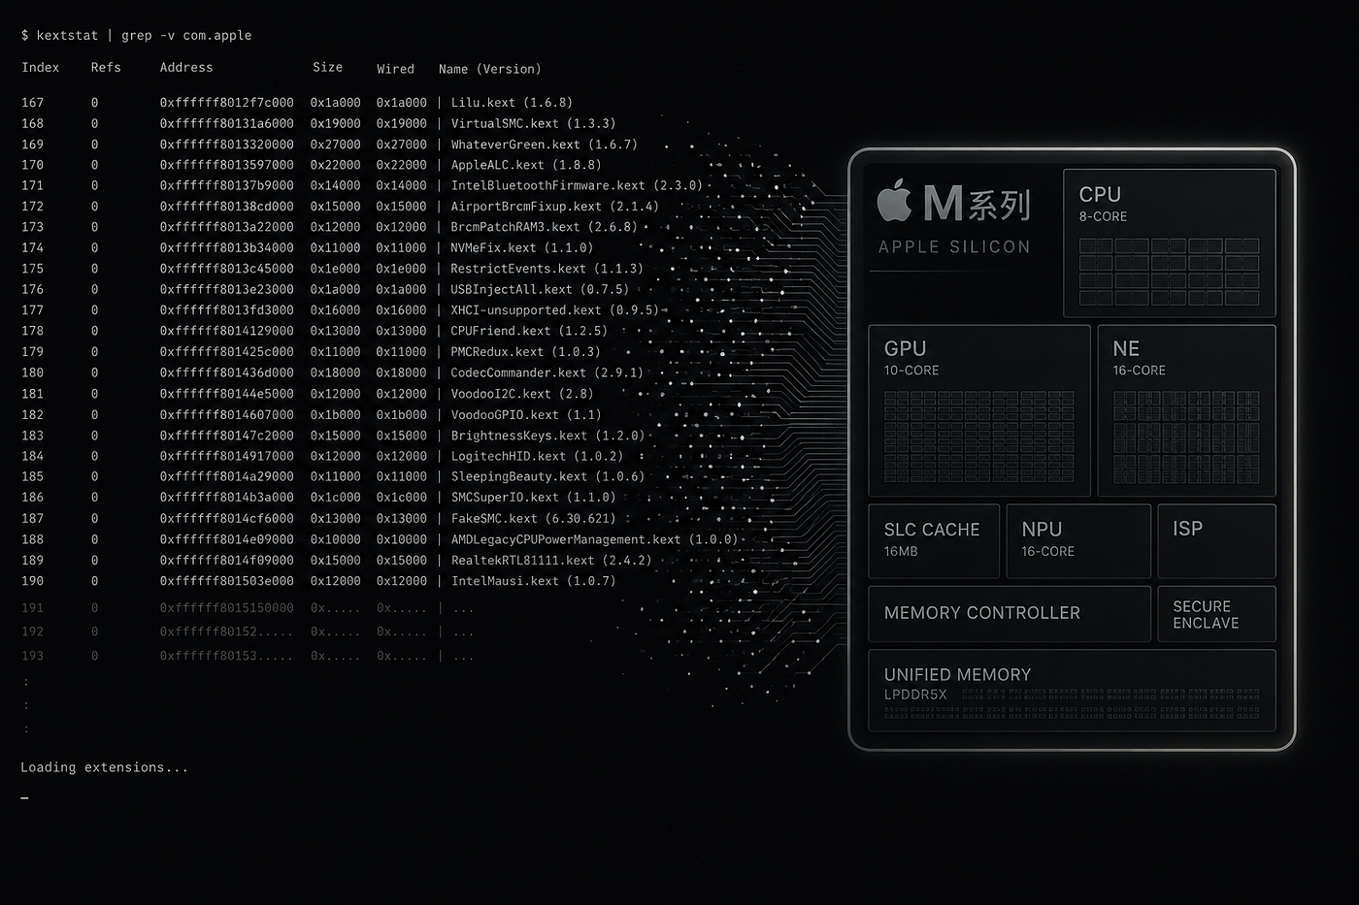
Task: Click address 0xffffff8013320000
Action: [x=226, y=145]
